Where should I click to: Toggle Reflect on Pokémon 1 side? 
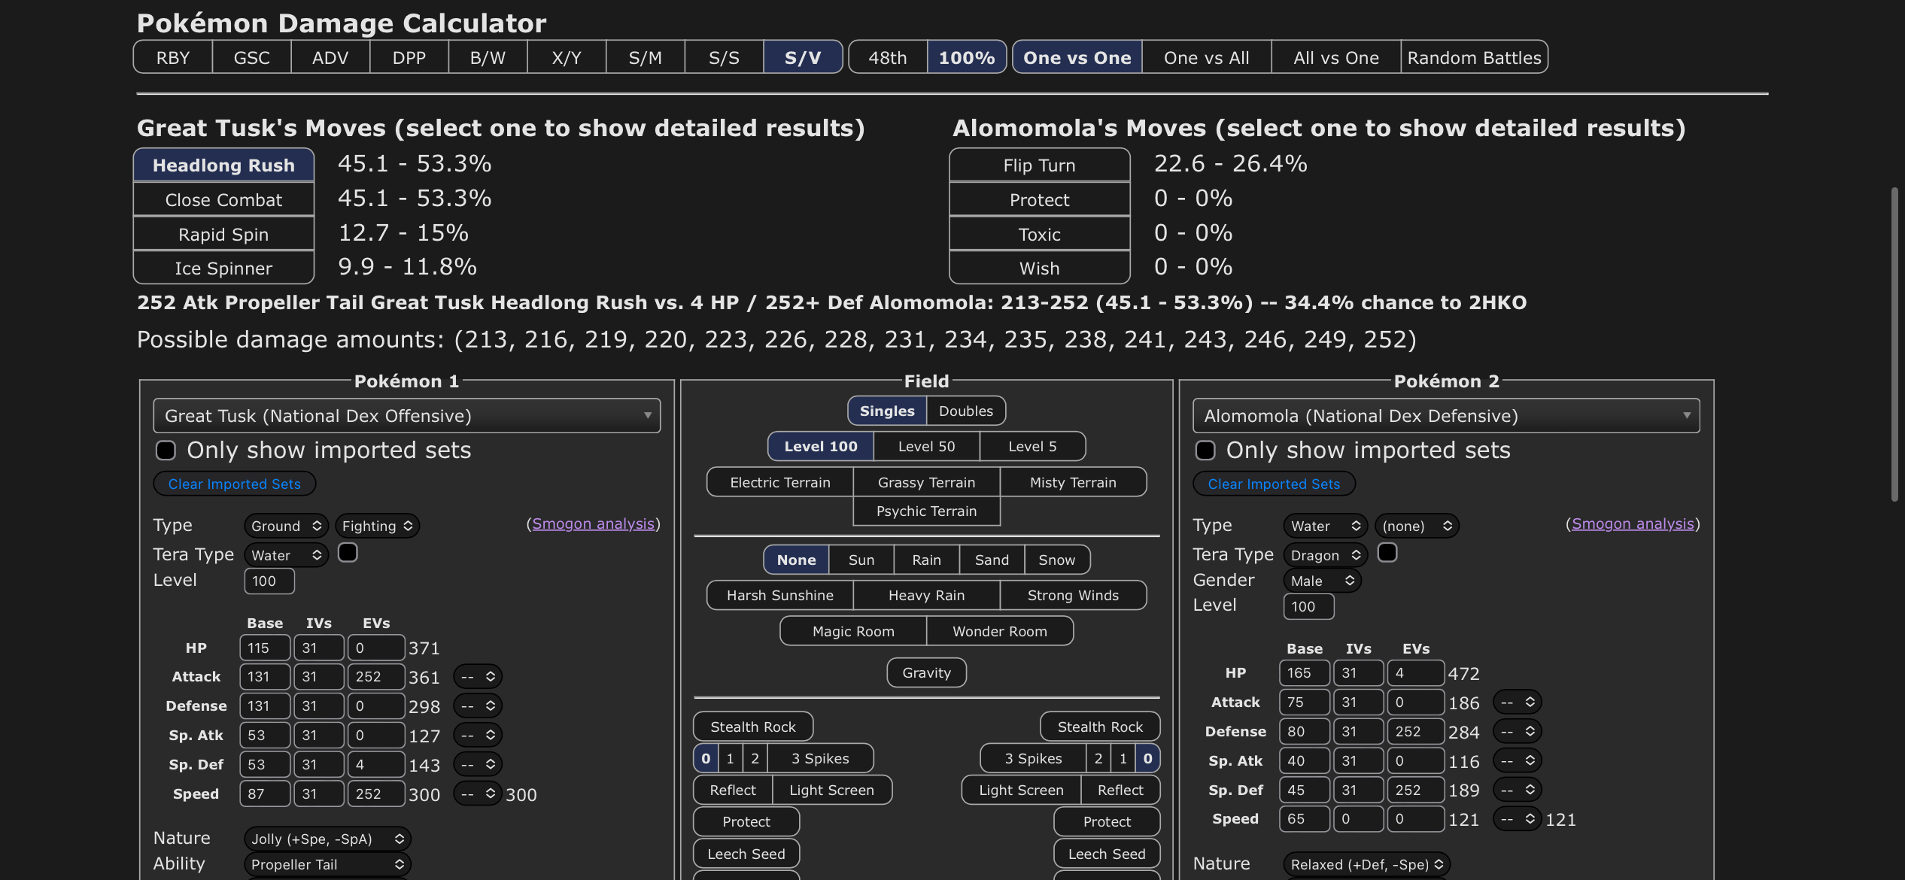click(x=733, y=790)
